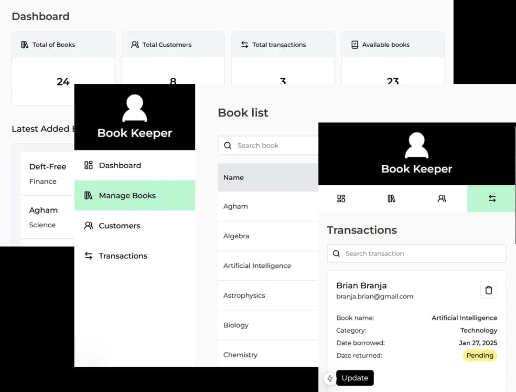
Task: Click the magnifier icon in Search book
Action: point(228,146)
